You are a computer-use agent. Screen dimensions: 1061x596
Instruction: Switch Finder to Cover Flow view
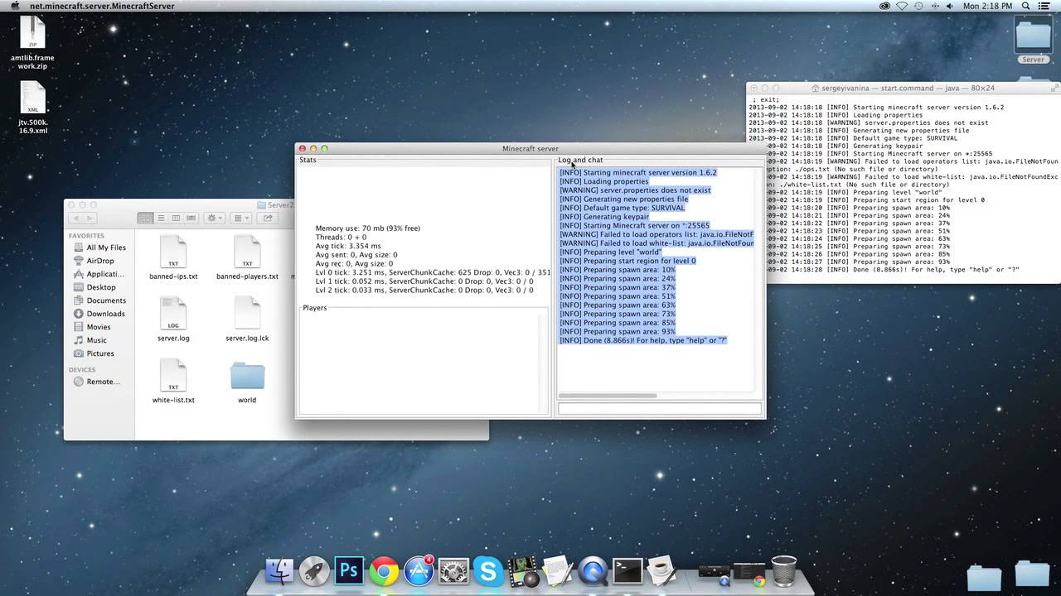point(191,218)
